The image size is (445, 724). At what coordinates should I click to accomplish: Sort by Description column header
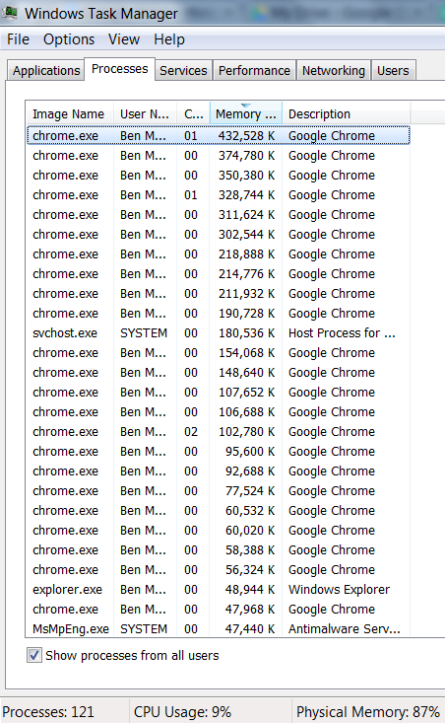click(x=346, y=114)
